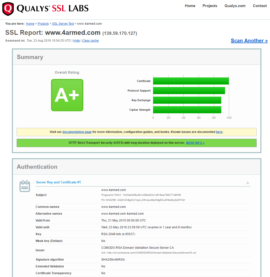Click the Valid from date value
270x277 pixels.
coord(124,220)
